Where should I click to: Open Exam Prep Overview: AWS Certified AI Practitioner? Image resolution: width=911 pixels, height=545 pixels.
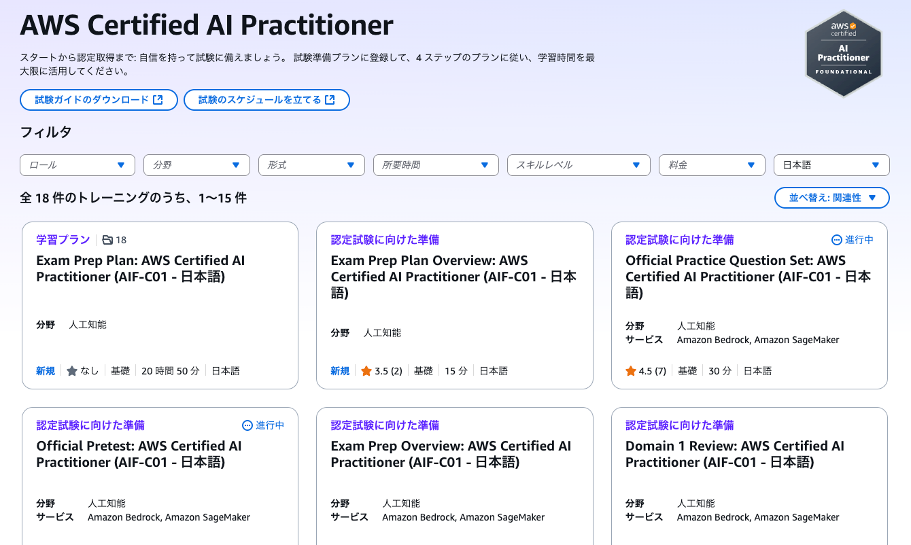click(x=451, y=454)
